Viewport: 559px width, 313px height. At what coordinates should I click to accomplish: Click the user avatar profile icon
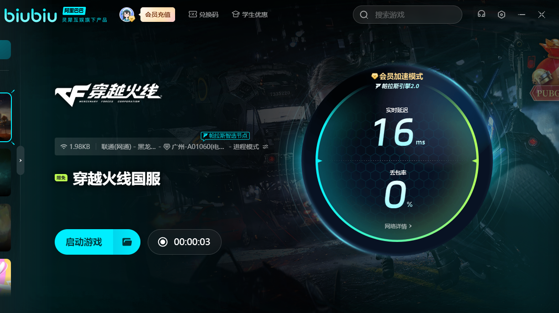[x=127, y=15]
